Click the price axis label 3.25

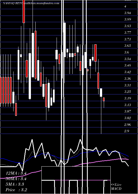pyautogui.click(x=128, y=91)
